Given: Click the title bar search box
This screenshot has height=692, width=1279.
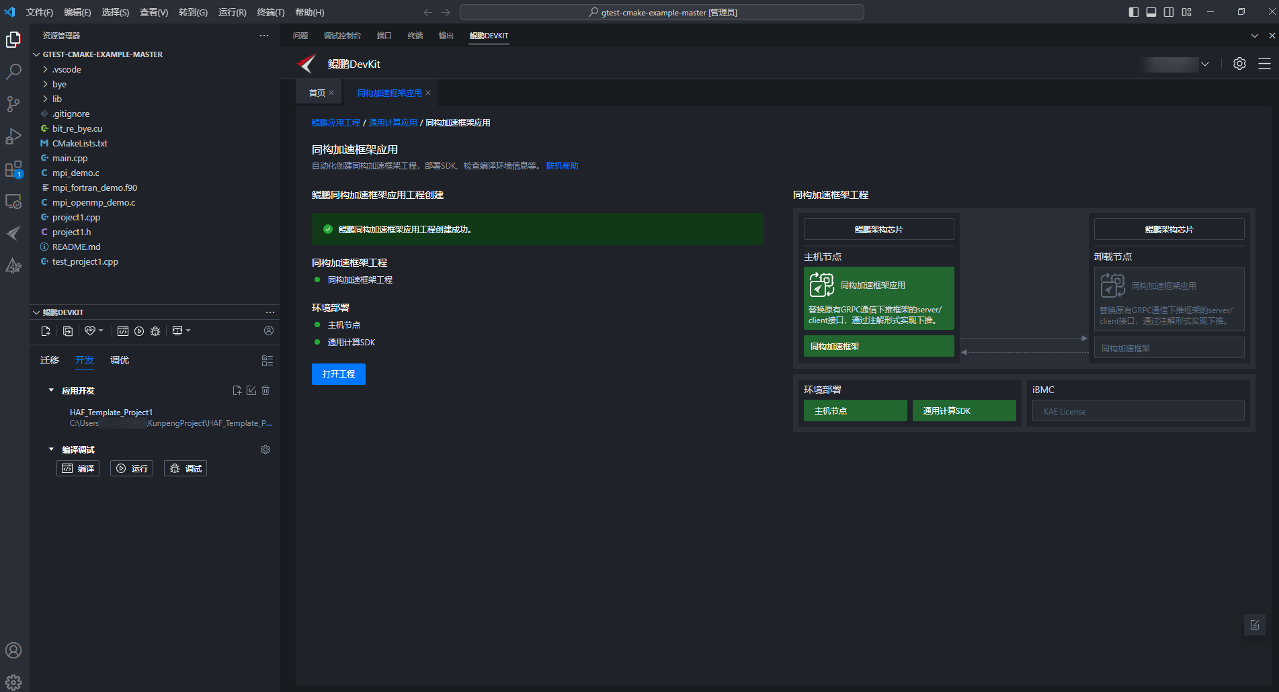Looking at the screenshot, I should click(x=662, y=12).
